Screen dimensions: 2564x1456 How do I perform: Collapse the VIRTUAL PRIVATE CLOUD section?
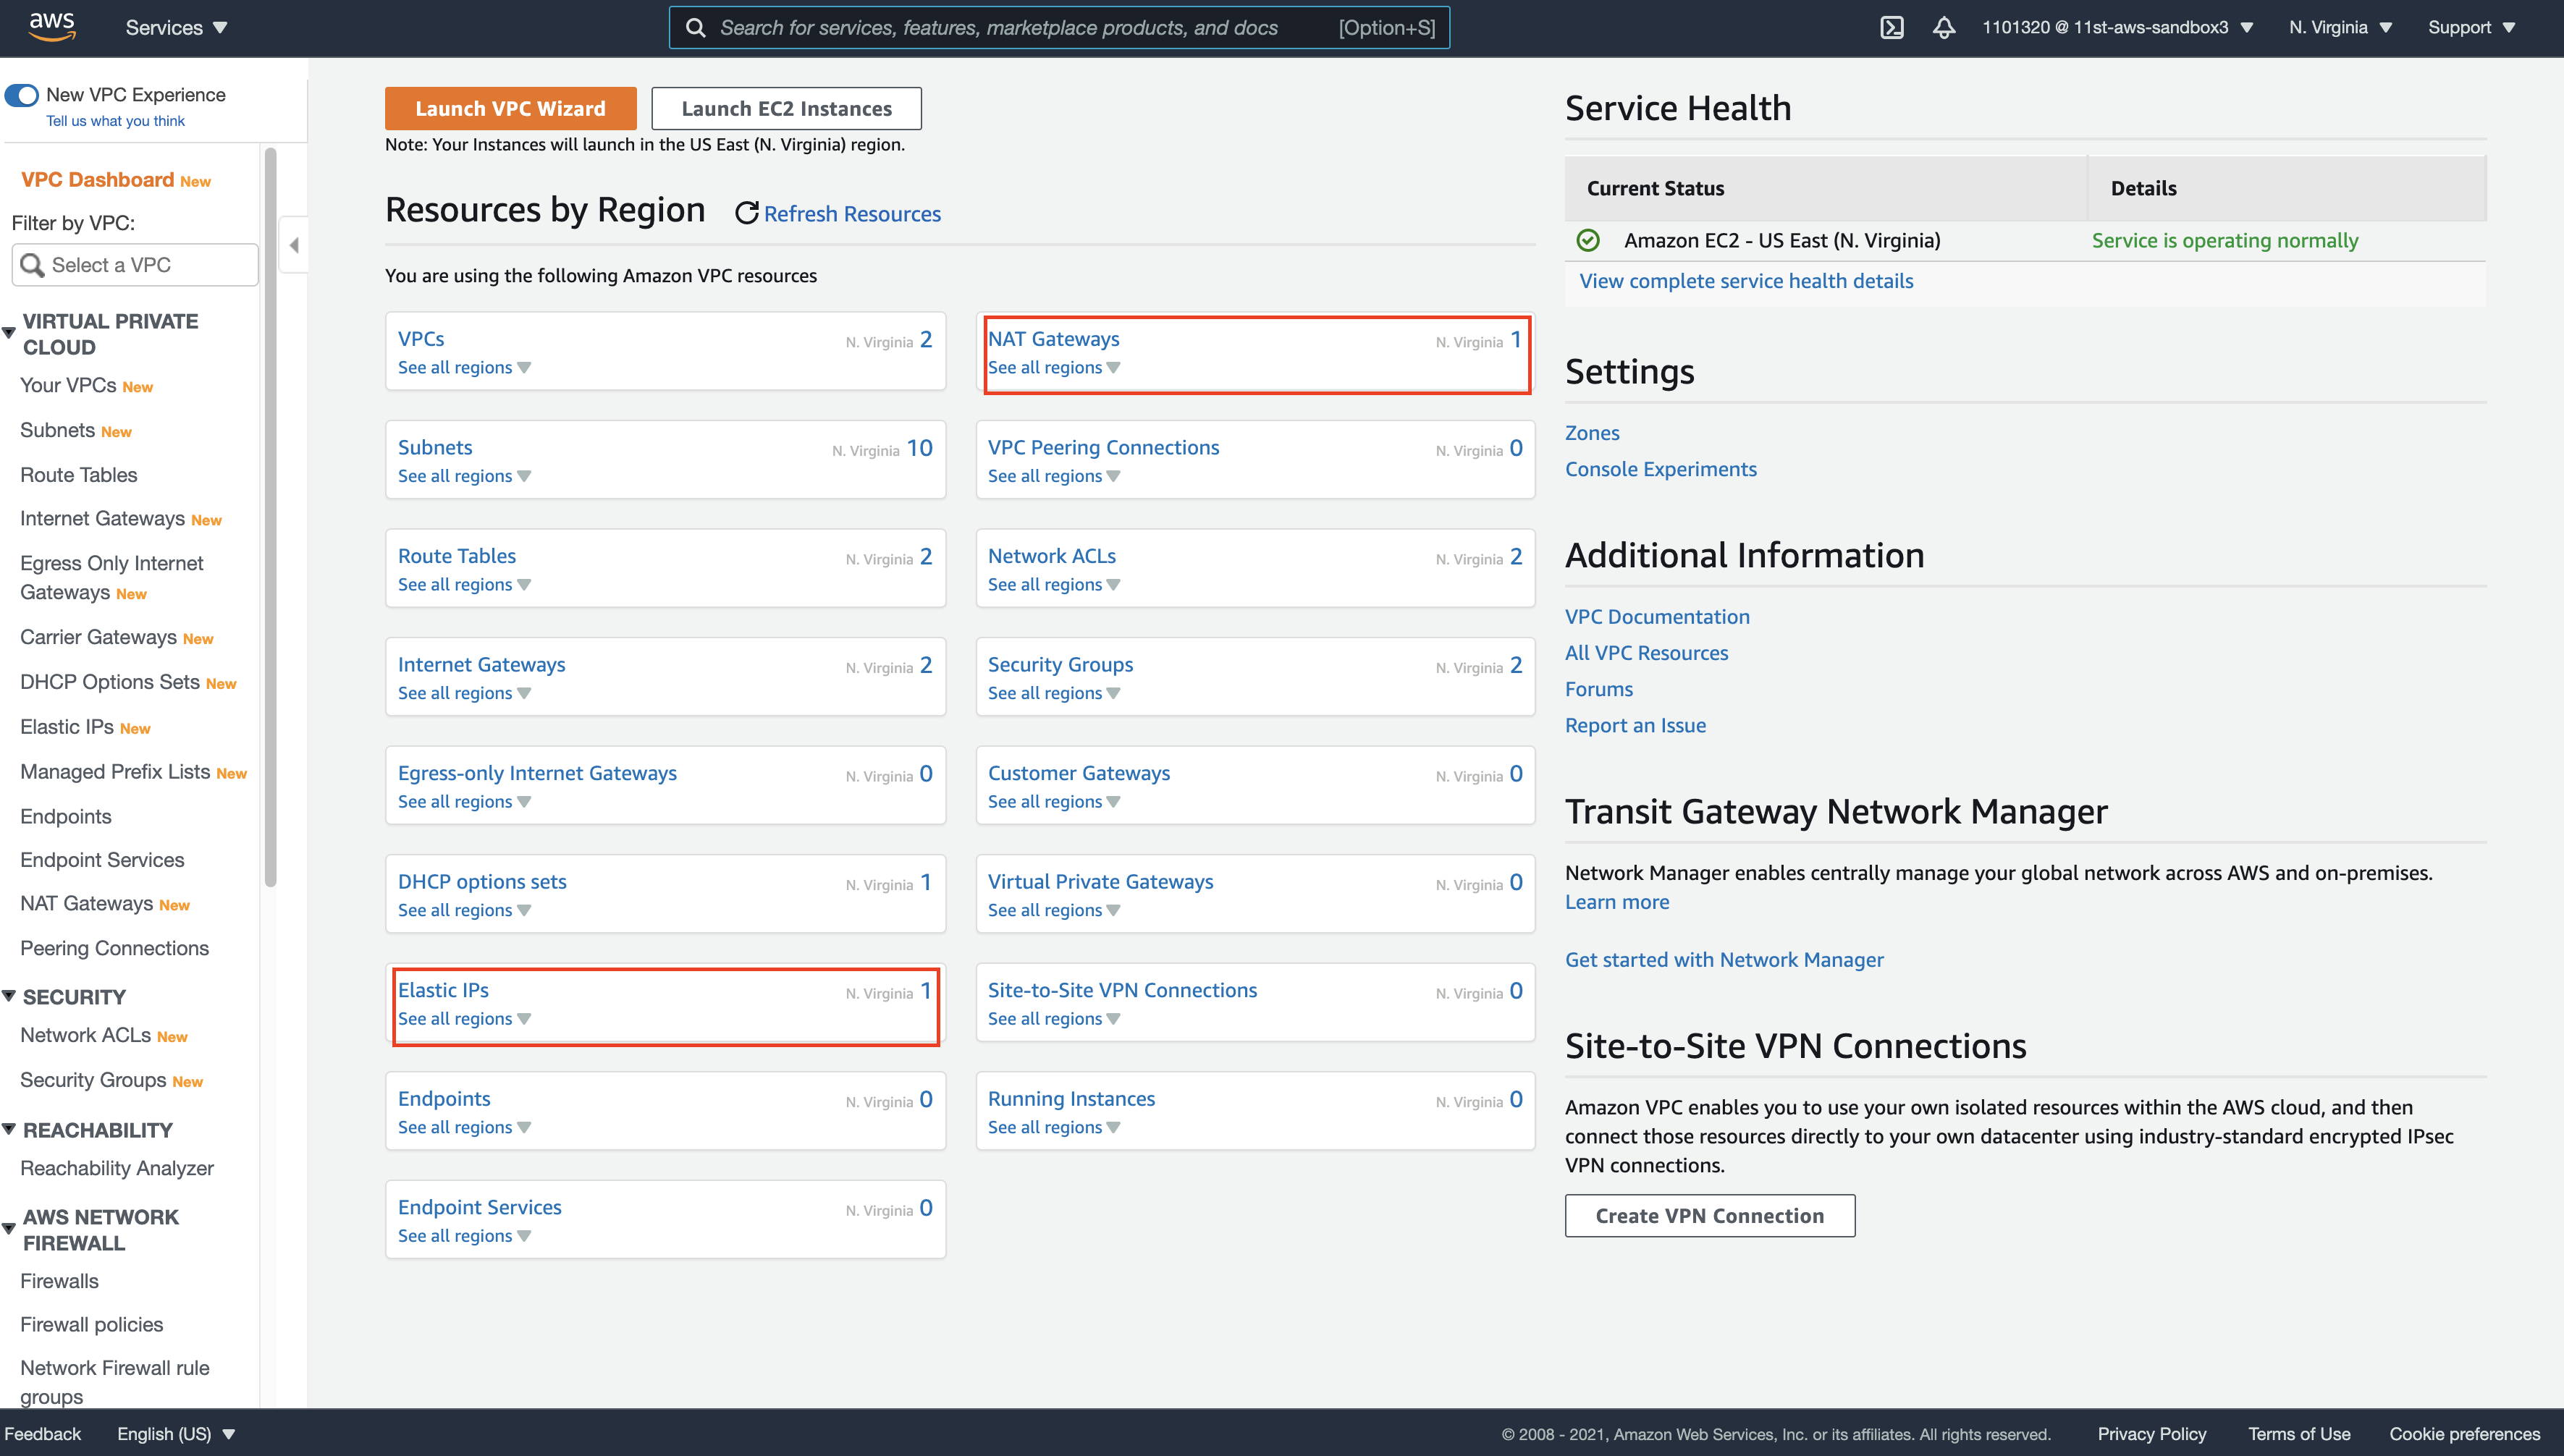click(9, 333)
